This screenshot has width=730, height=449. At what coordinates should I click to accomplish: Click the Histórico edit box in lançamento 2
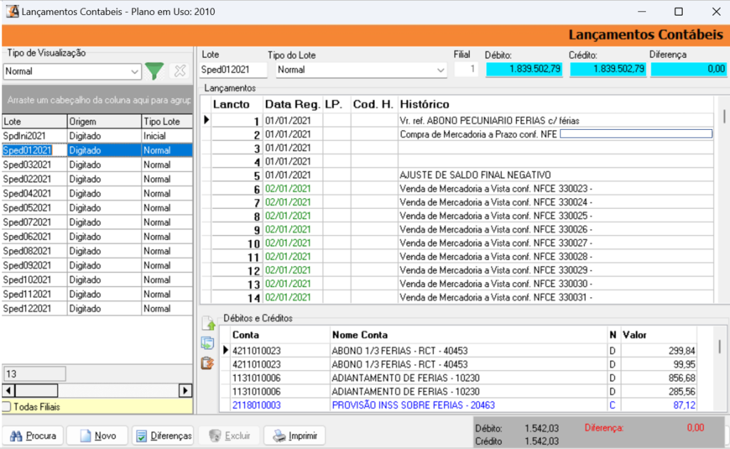(636, 134)
